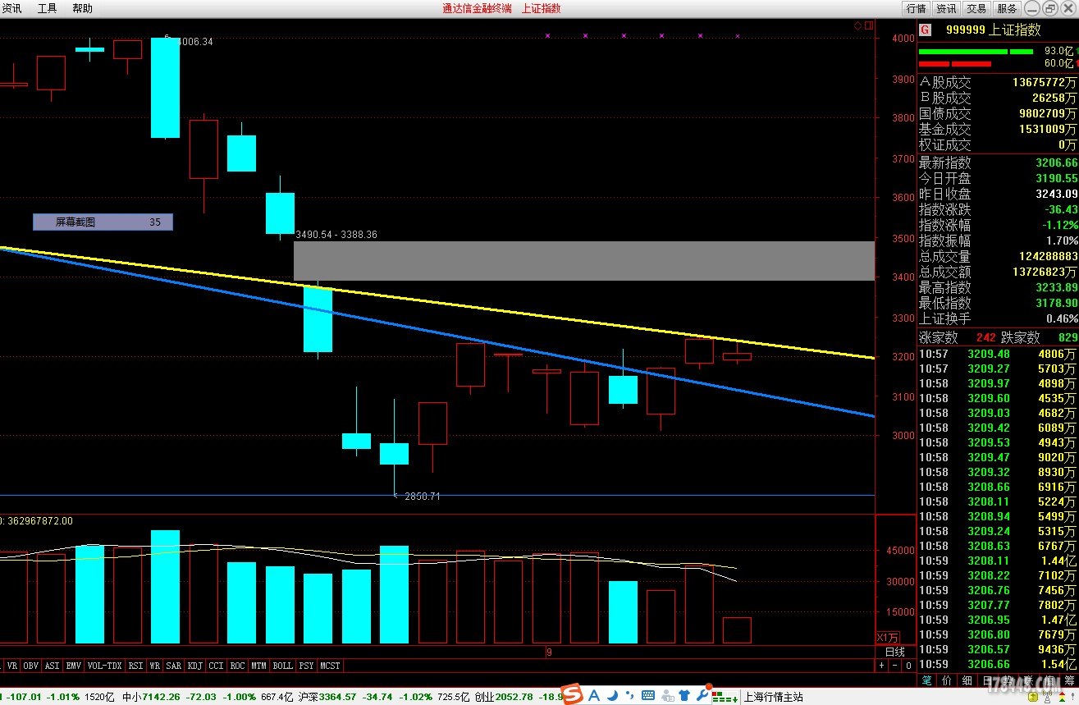1079x705 pixels.
Task: Open the 帮助 menu
Action: (x=82, y=8)
